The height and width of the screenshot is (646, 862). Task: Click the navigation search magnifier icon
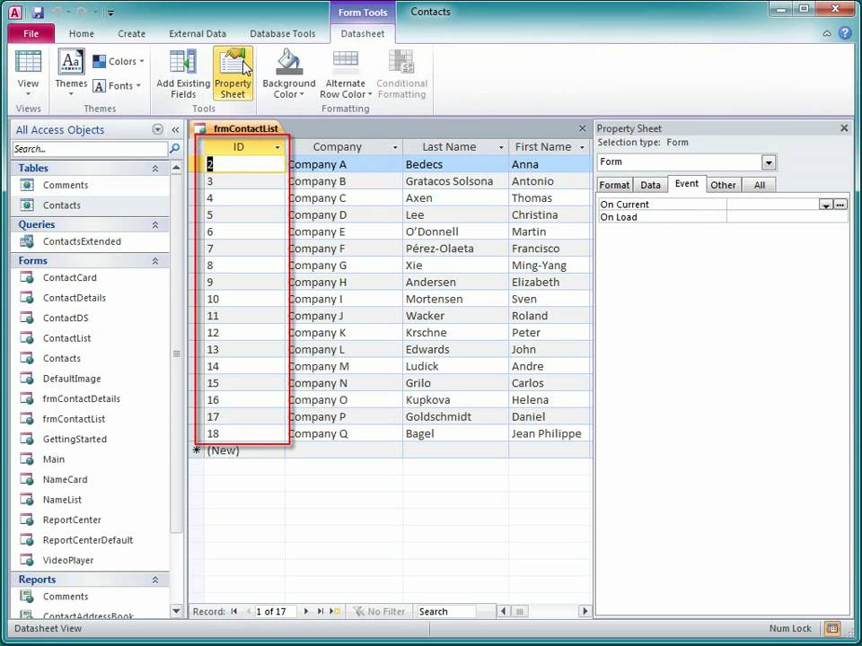click(x=175, y=149)
